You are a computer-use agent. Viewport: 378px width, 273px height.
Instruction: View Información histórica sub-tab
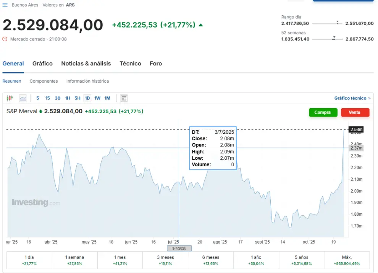(x=87, y=81)
